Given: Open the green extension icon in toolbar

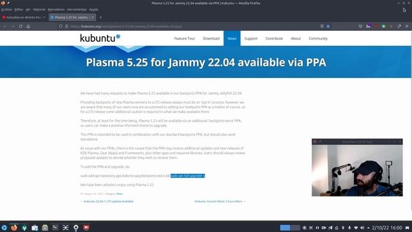Looking at the screenshot, I should [x=384, y=26].
